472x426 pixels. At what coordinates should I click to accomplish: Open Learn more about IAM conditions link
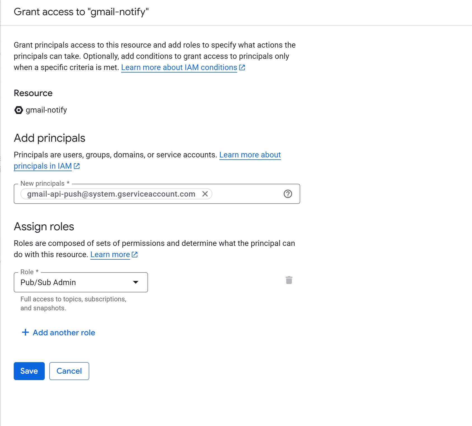pyautogui.click(x=179, y=67)
